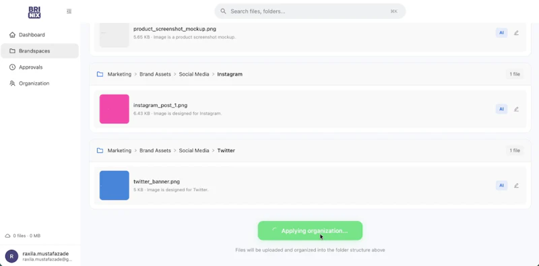This screenshot has width=539, height=266.
Task: Focus the Search files, folders field
Action: tap(310, 11)
